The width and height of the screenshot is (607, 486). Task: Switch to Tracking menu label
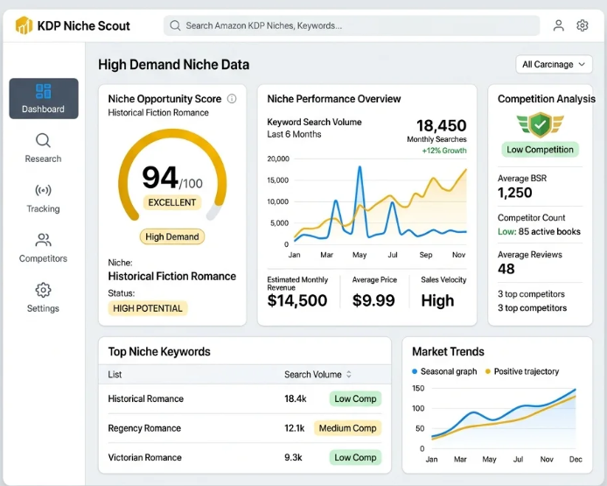click(44, 209)
